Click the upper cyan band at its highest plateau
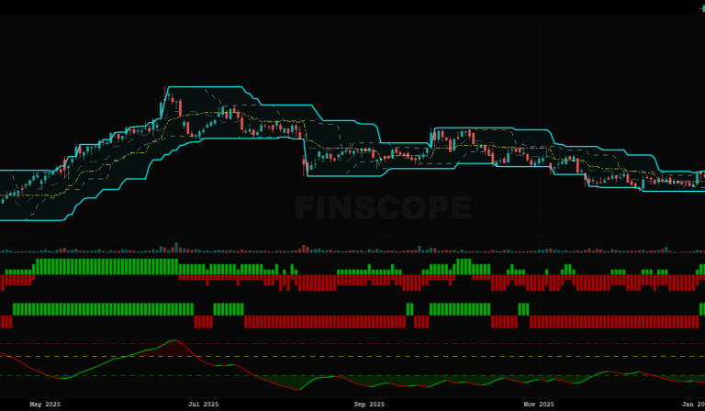Viewport: 705px width, 411px height. (207, 87)
